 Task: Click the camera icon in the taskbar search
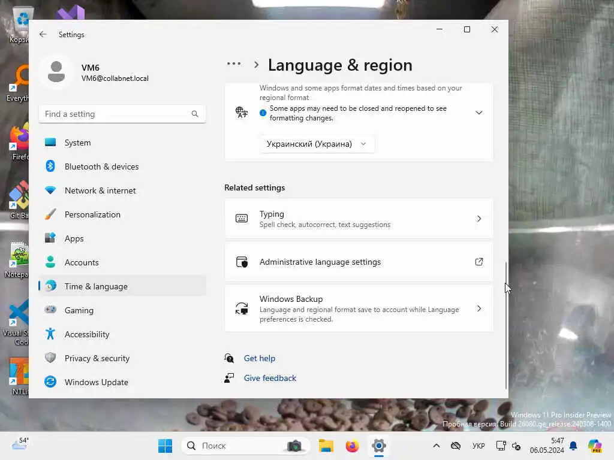coord(294,446)
